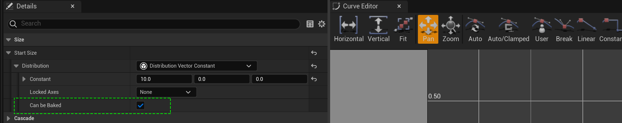Reset Constant value to default
The image size is (622, 123).
tap(314, 79)
